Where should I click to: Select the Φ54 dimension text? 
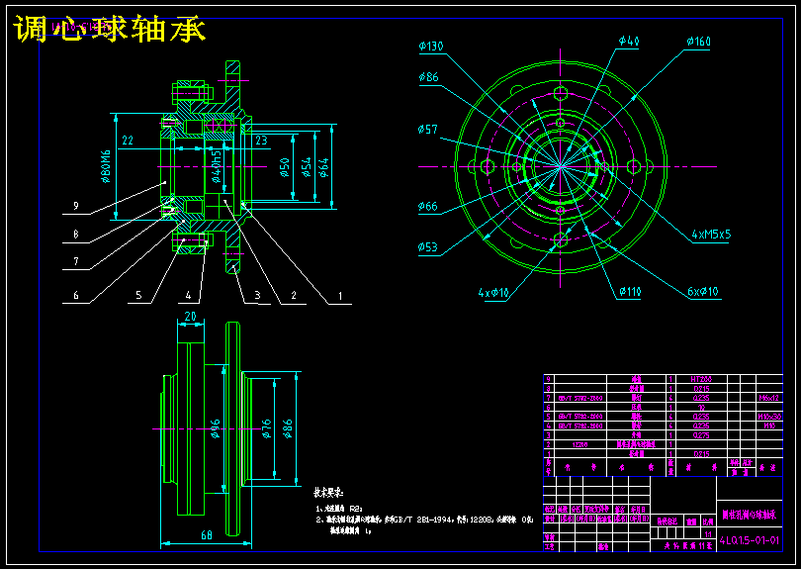click(x=306, y=167)
